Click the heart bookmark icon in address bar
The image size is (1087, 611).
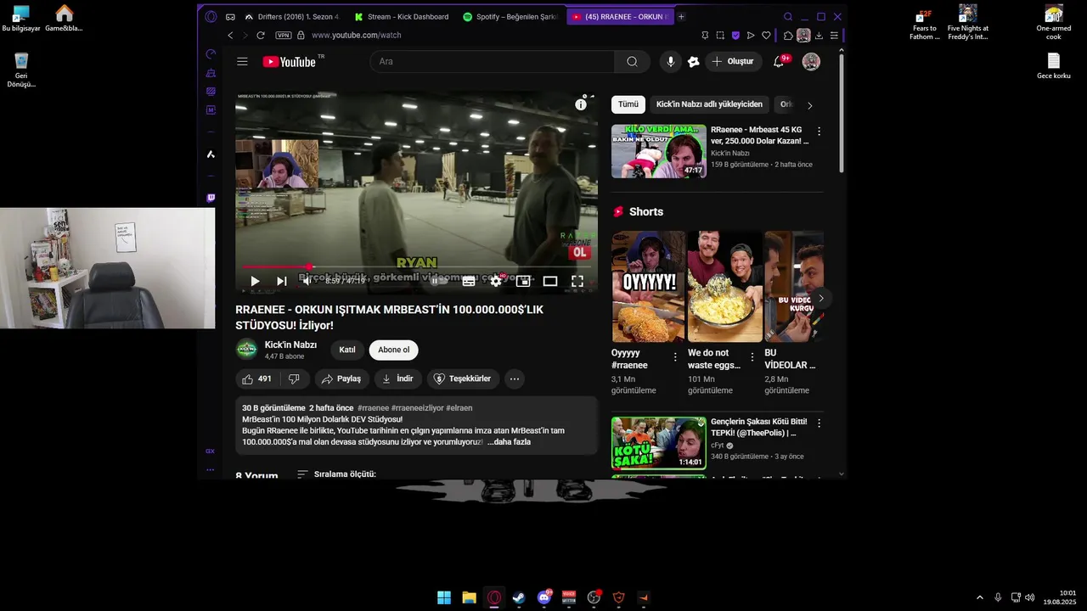click(766, 35)
